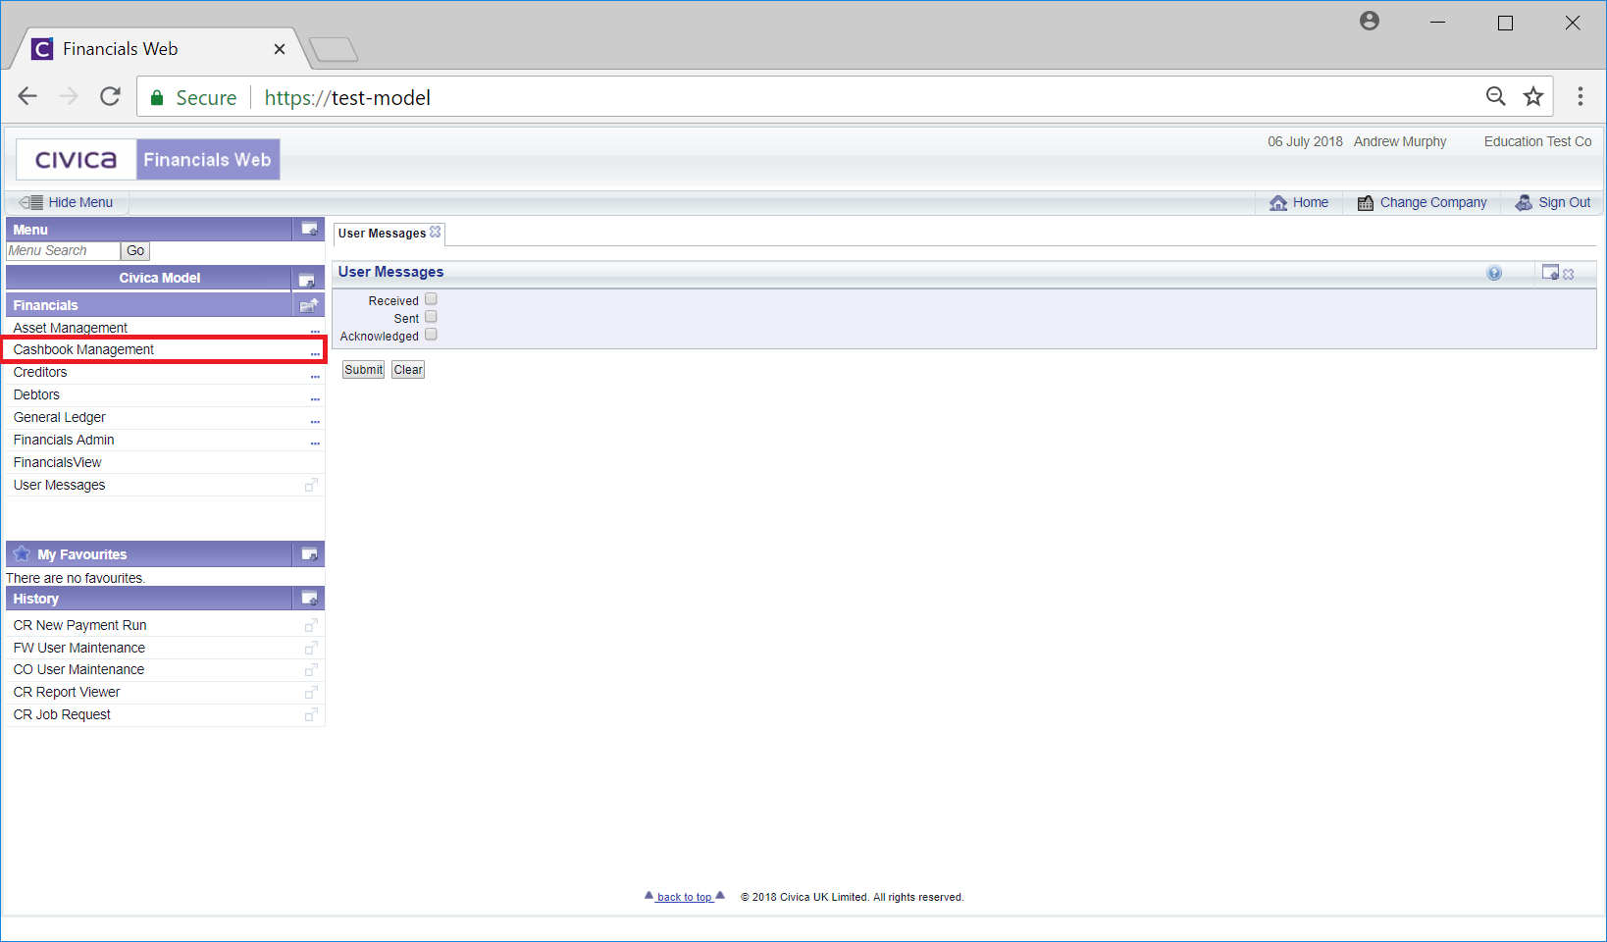
Task: Click the Menu panel header icon
Action: [309, 229]
